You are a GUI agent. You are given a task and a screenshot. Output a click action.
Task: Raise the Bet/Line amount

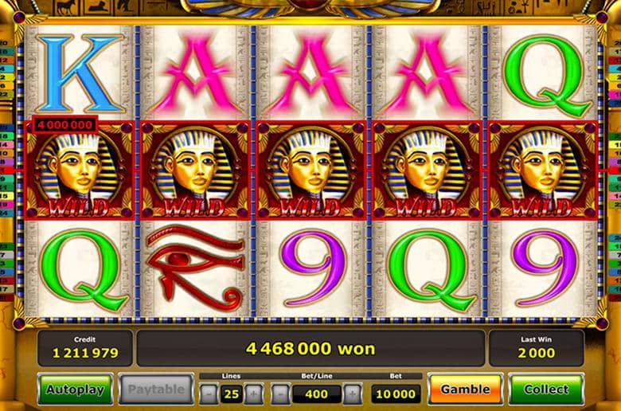353,394
